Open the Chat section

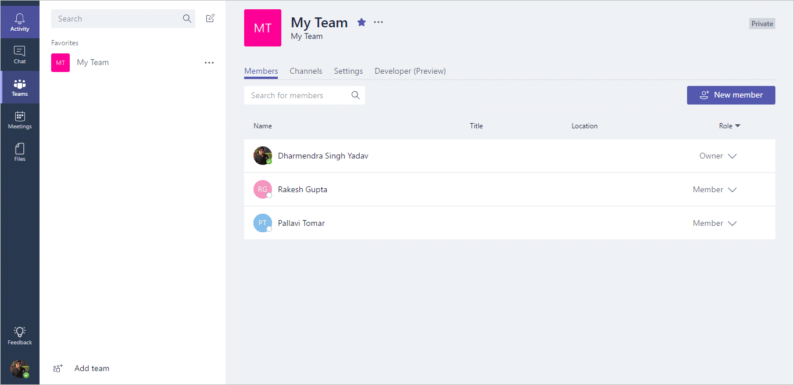[x=20, y=55]
